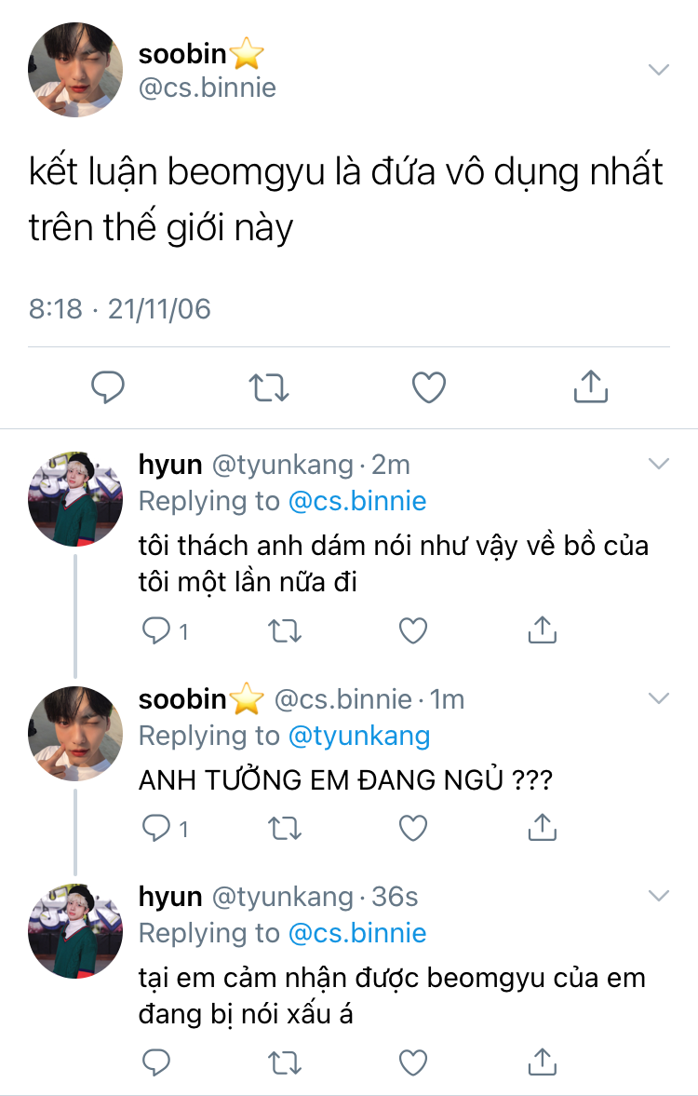Open chevron menu on soobin's 1m reply

658,699
